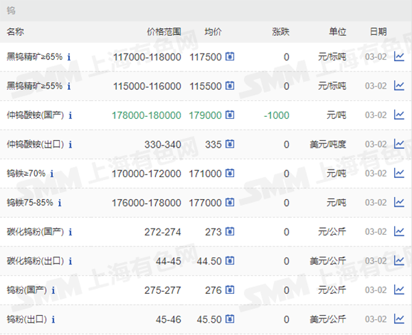412x335 pixels.
Task: Click the 涨跌 column header
Action: click(280, 32)
